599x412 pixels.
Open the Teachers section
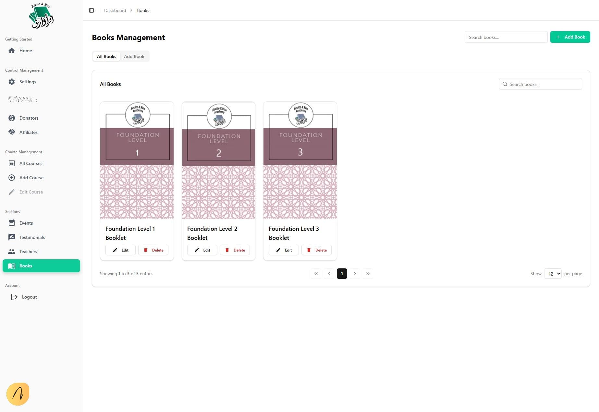click(x=28, y=252)
